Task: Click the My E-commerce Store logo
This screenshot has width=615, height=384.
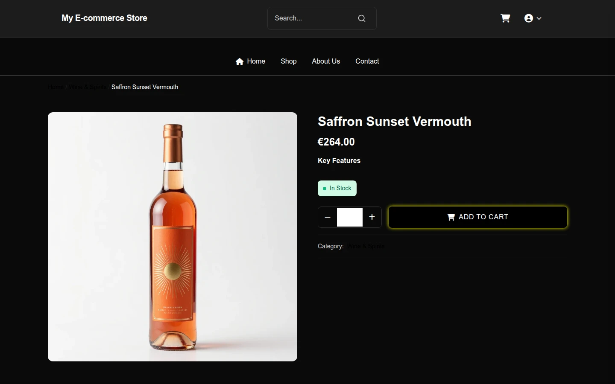Action: (104, 18)
